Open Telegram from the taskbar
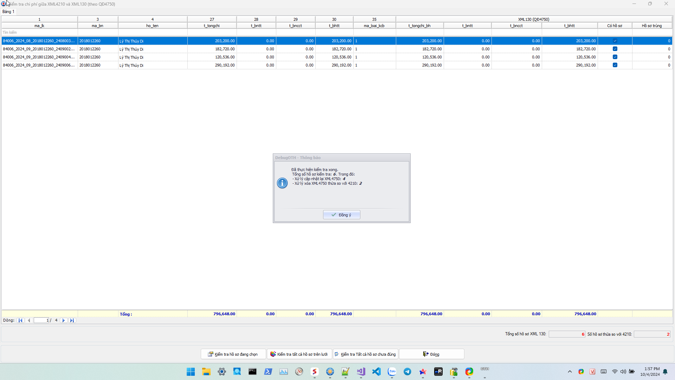Viewport: 675px width, 380px height. [407, 372]
